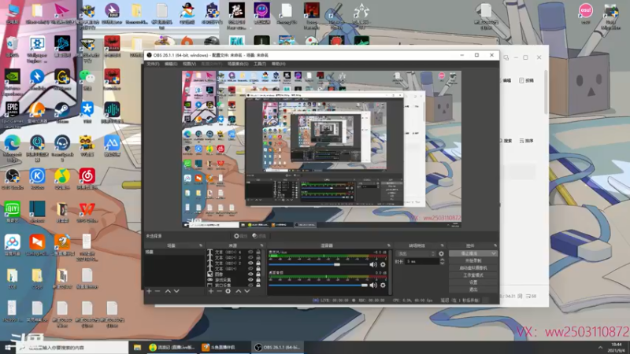The image size is (630, 354).
Task: Open the OBS Studio desktop shortcut
Action: point(12,179)
